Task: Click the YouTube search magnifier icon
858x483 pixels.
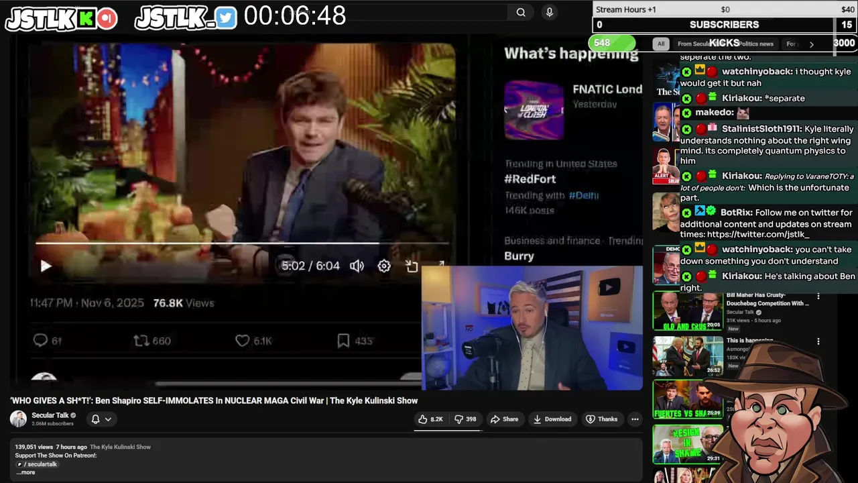Action: coord(521,12)
